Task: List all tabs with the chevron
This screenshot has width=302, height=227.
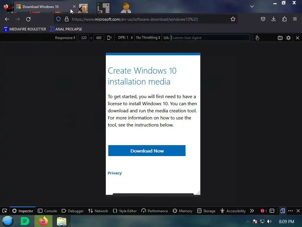Action: pyautogui.click(x=252, y=7)
